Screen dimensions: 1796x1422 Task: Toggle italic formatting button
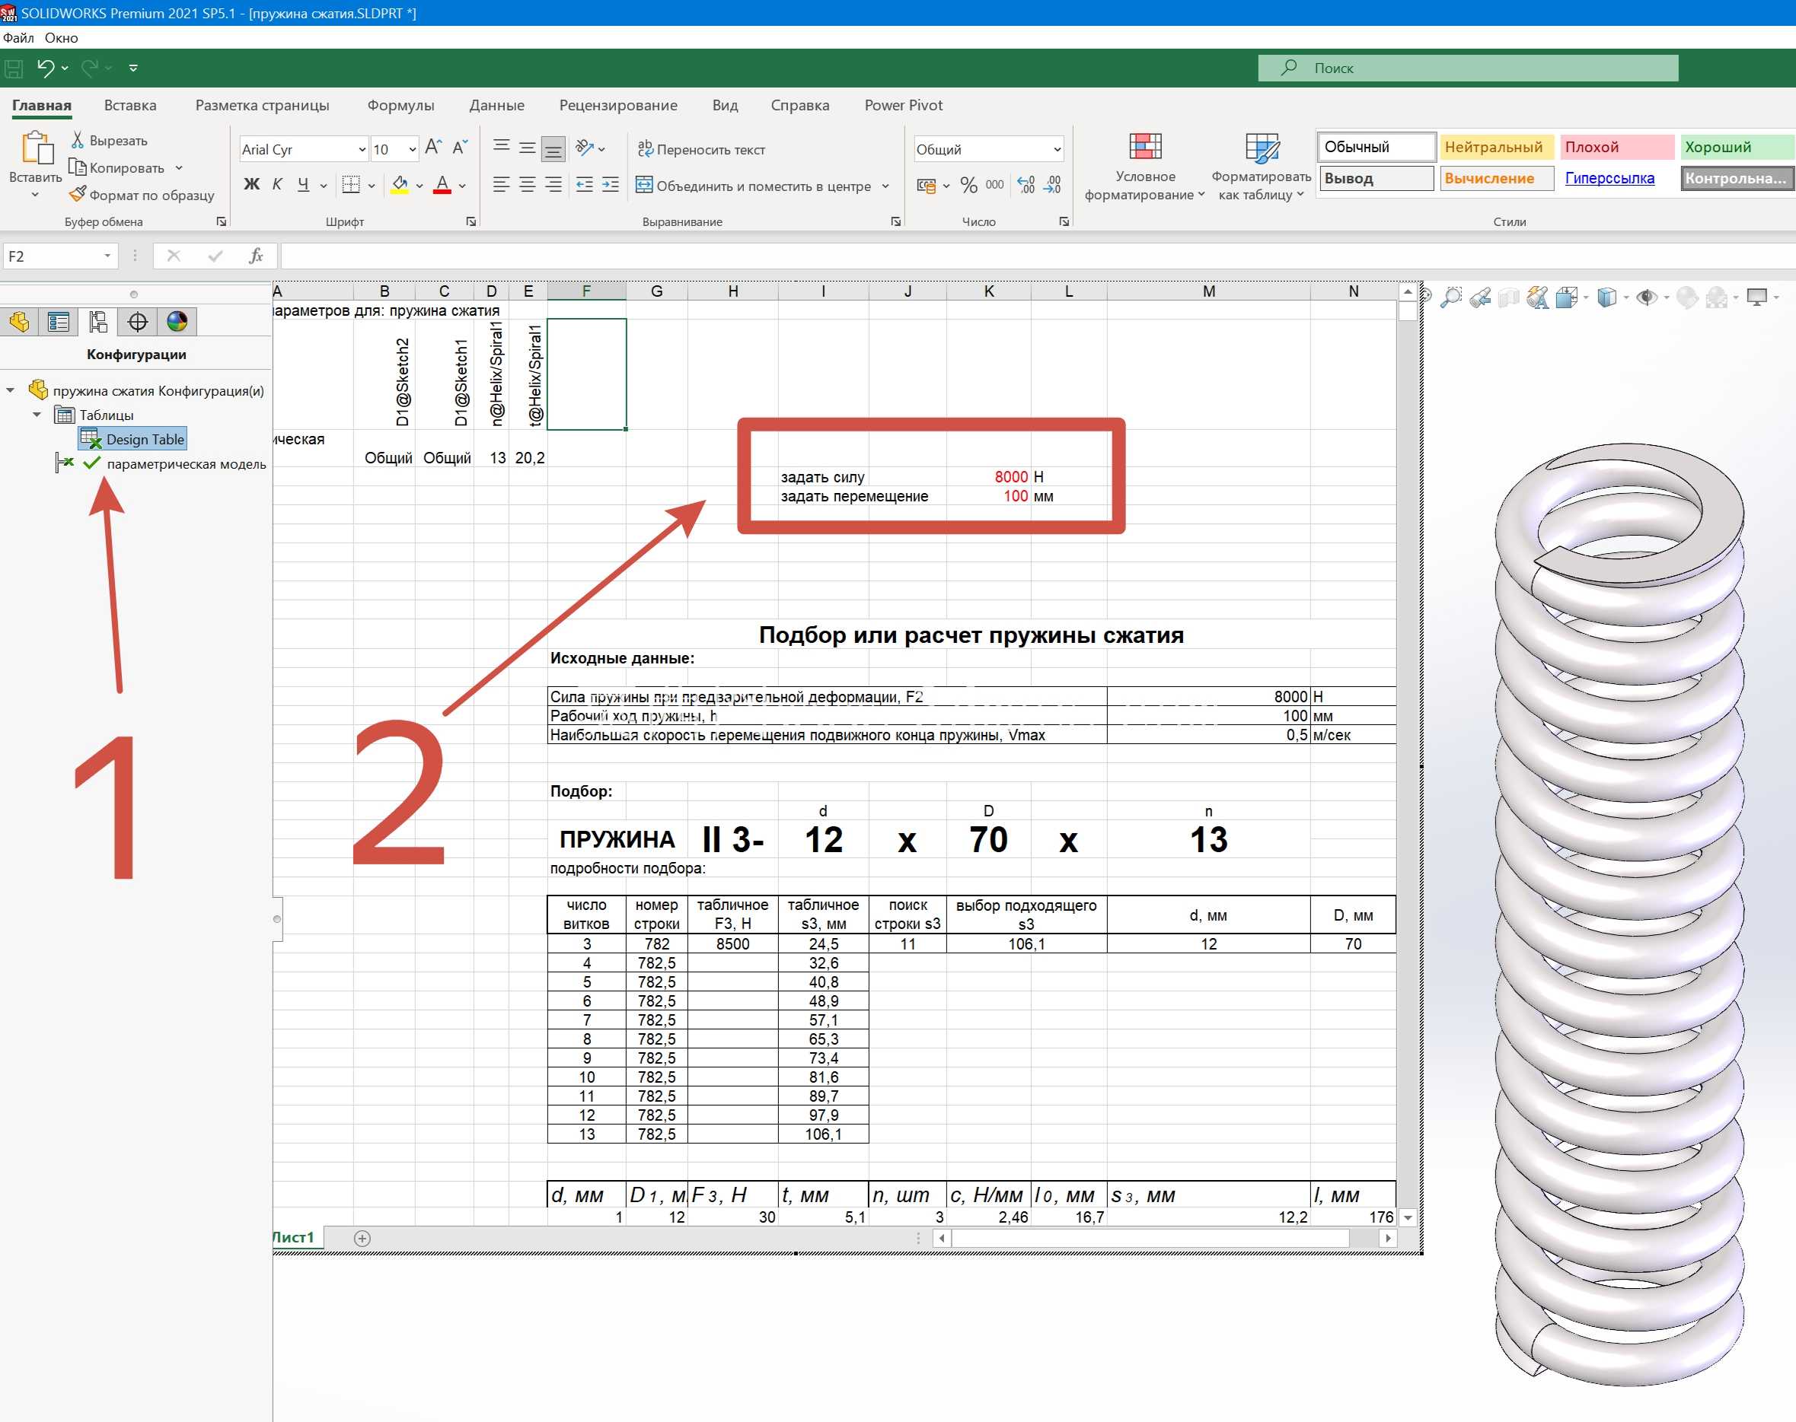(277, 184)
